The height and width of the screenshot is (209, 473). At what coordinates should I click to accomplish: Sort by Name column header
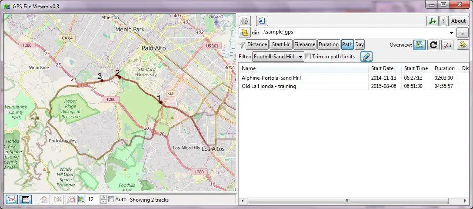pyautogui.click(x=304, y=68)
